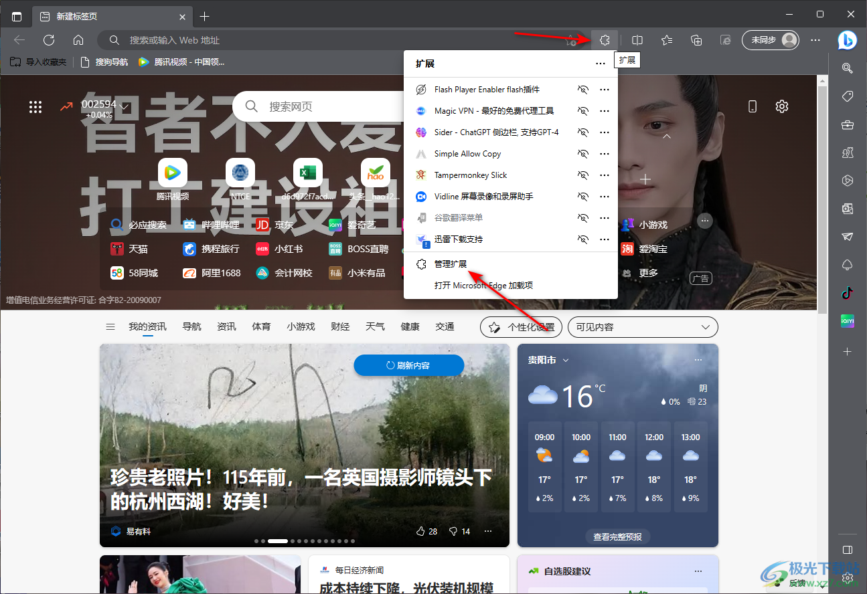This screenshot has width=867, height=594.
Task: Open the sidebar tools briefcase icon
Action: pos(847,124)
